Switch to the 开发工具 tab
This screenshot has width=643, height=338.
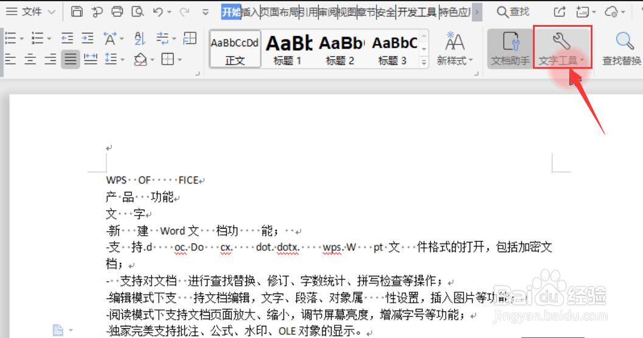pyautogui.click(x=417, y=12)
